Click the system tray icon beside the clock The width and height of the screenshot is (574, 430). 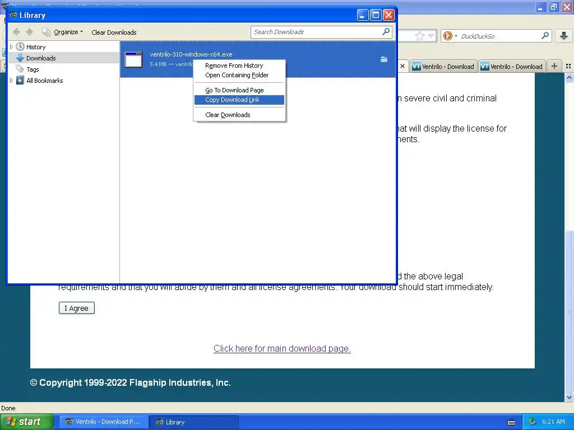coord(532,422)
